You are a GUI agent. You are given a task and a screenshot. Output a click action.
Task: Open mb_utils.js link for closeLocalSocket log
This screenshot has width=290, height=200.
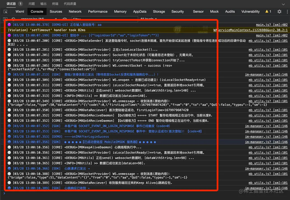coord(268,50)
